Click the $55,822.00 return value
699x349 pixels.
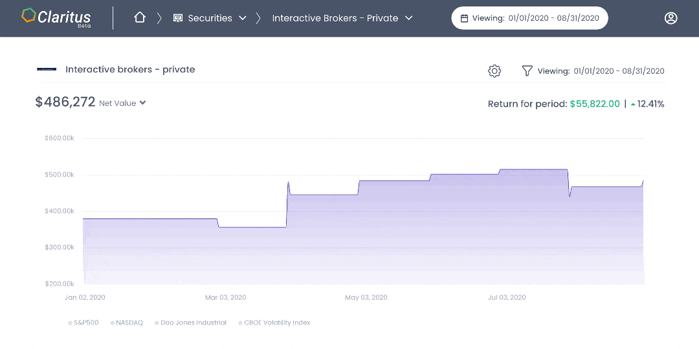pos(595,104)
